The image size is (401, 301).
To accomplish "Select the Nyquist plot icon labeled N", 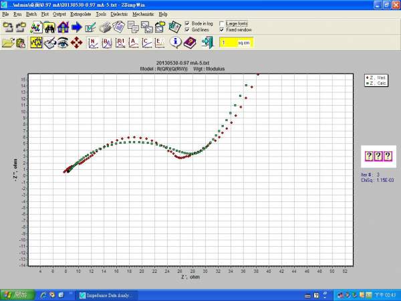I will [x=93, y=42].
